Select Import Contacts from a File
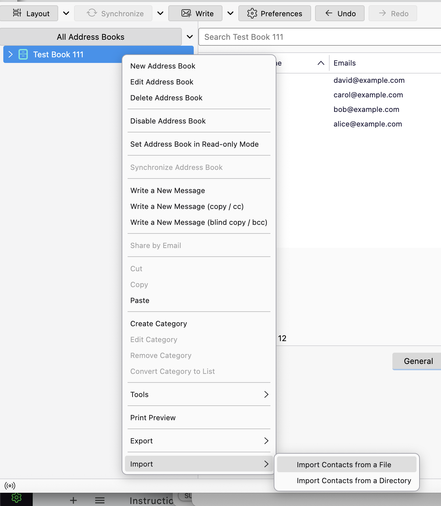 [344, 465]
